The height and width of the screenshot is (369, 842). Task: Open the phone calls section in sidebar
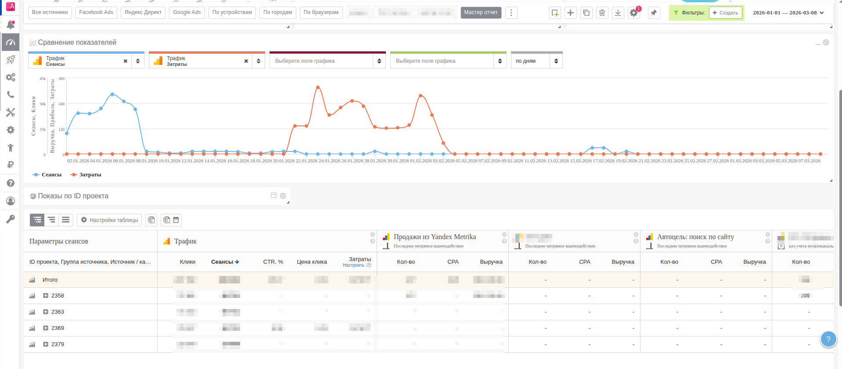[x=11, y=95]
